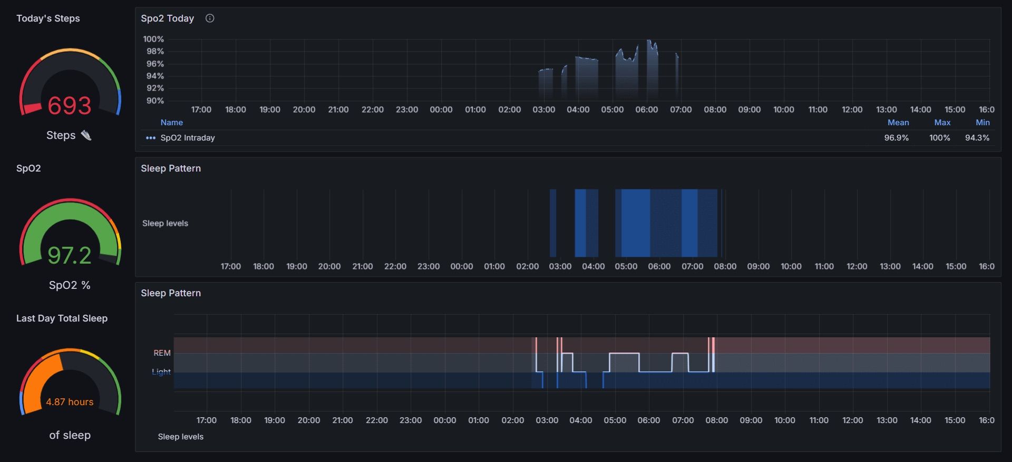The width and height of the screenshot is (1012, 462).
Task: Click the REM axis label
Action: point(162,353)
